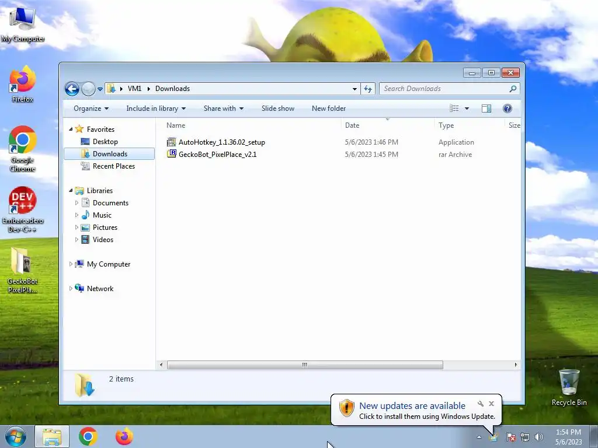This screenshot has height=448, width=598.
Task: Toggle the preview pane
Action: 486,108
